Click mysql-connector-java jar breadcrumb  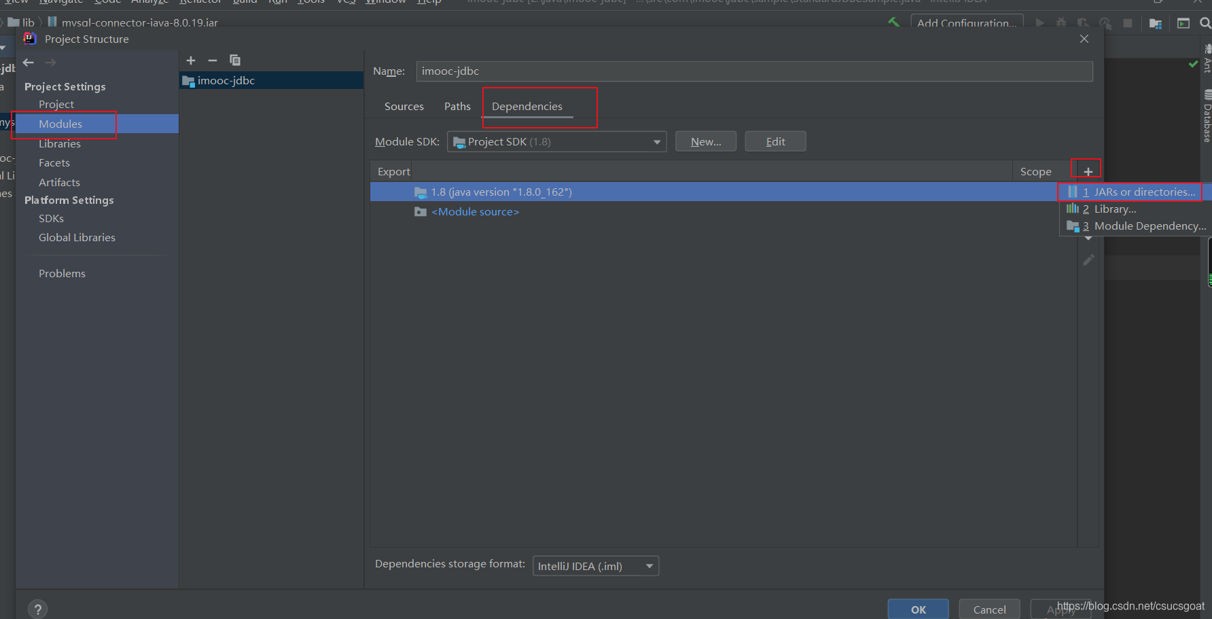coord(133,22)
